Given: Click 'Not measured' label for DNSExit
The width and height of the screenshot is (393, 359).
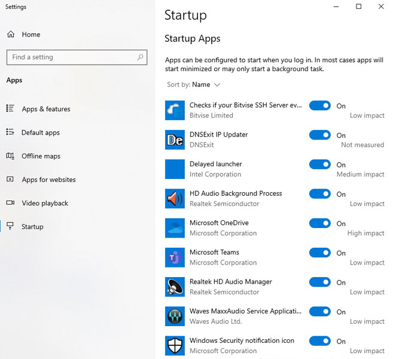Looking at the screenshot, I should point(362,145).
